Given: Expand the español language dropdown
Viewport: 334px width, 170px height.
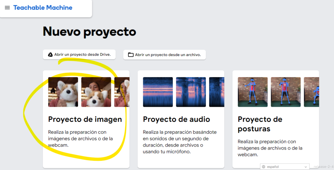Looking at the screenshot, I should [285, 167].
